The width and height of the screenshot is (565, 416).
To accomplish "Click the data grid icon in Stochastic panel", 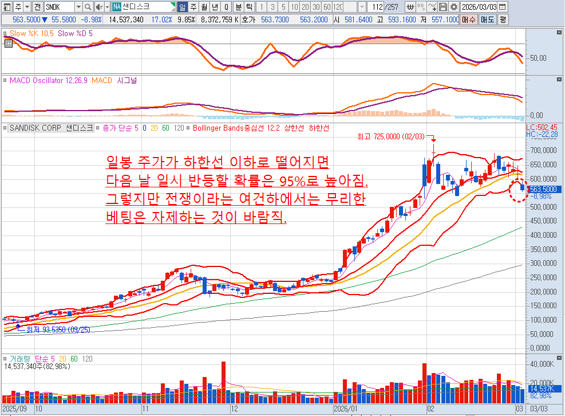I will 7,42.
